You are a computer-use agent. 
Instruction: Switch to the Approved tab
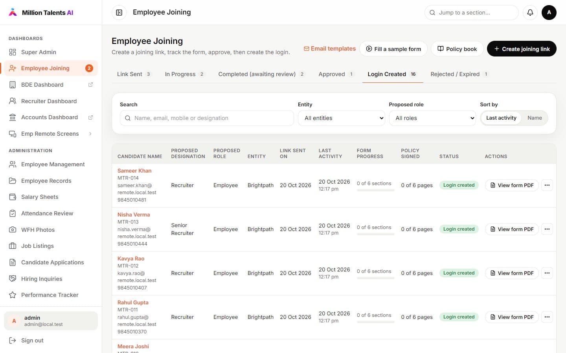click(x=336, y=74)
